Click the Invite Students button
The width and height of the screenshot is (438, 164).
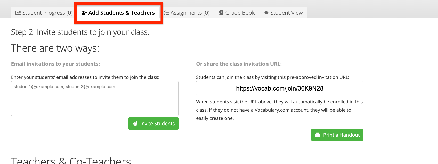coord(153,124)
